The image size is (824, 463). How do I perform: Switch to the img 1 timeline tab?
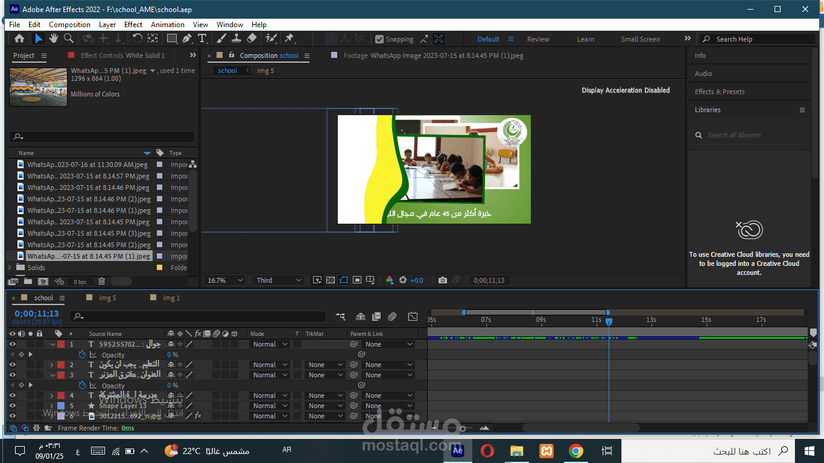(x=171, y=298)
